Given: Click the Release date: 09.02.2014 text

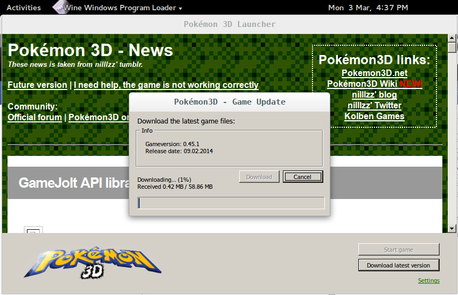Looking at the screenshot, I should (179, 151).
